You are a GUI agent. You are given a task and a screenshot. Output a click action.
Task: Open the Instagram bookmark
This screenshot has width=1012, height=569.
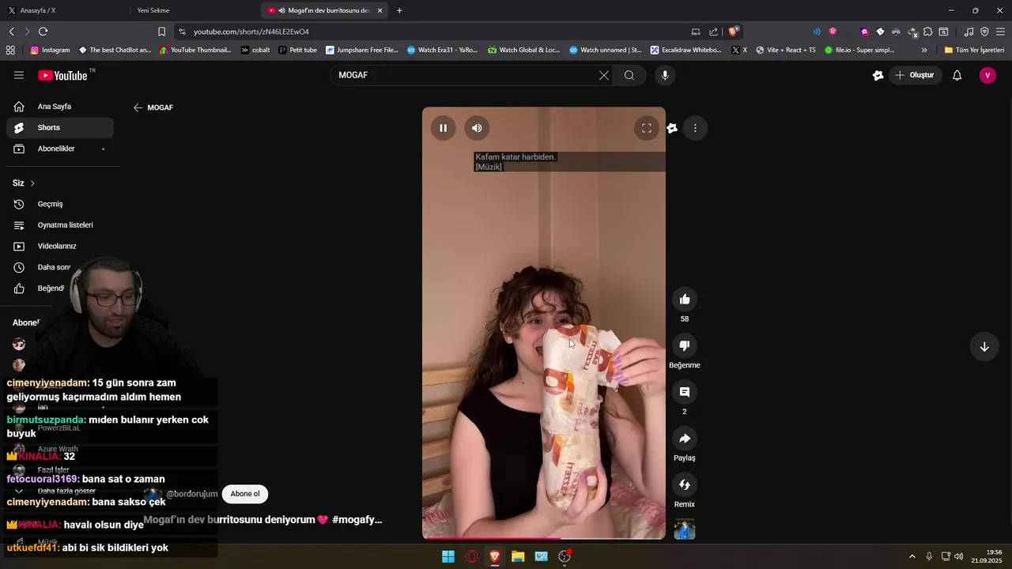click(x=50, y=50)
